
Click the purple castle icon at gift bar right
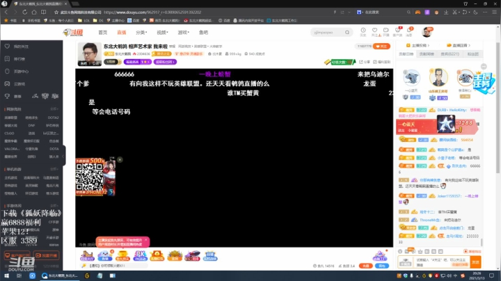pyautogui.click(x=380, y=255)
